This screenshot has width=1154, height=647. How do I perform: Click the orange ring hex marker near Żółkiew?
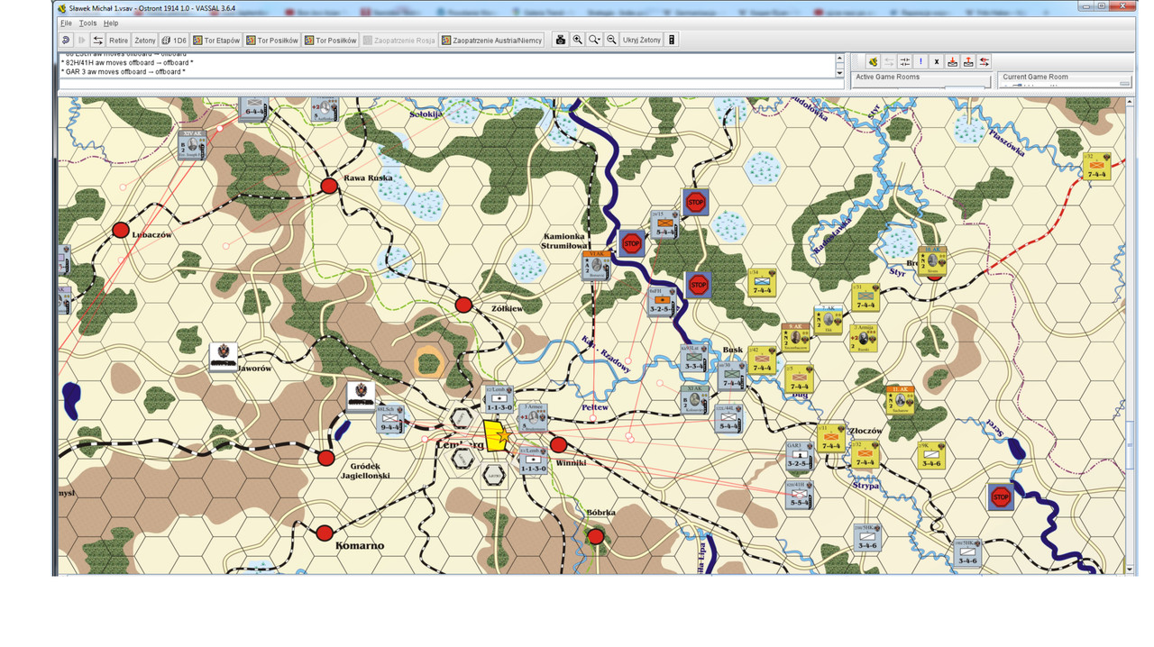click(428, 362)
